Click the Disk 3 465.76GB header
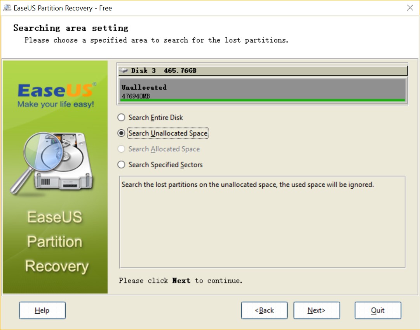 point(263,71)
